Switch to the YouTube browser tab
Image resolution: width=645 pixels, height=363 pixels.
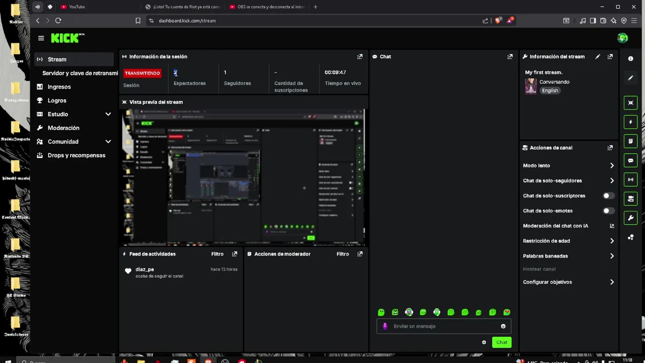[x=98, y=7]
